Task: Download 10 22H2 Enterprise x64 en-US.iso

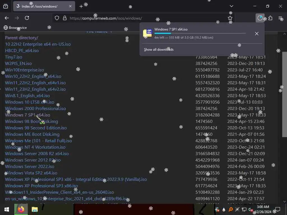Action: click(38, 44)
